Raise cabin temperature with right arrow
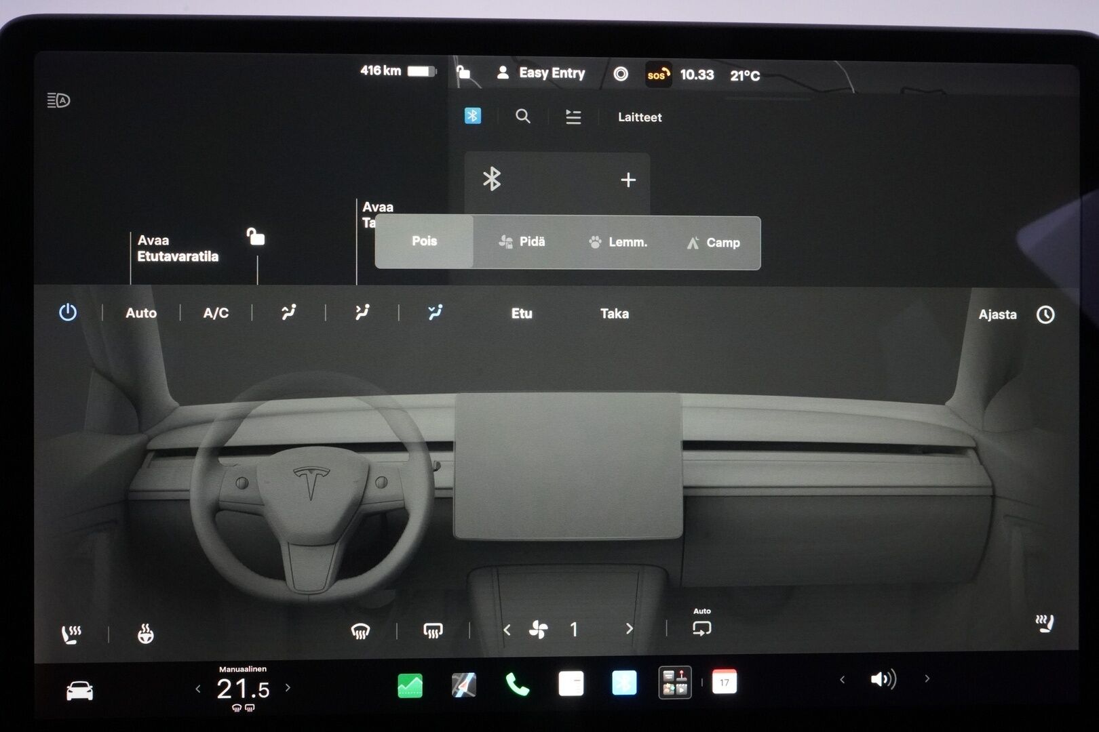Image resolution: width=1099 pixels, height=732 pixels. click(288, 687)
